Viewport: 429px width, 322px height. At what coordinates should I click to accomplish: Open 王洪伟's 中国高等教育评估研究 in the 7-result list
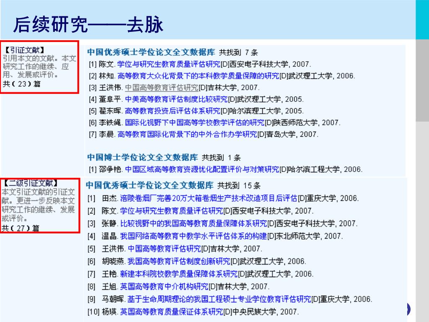[x=161, y=88]
